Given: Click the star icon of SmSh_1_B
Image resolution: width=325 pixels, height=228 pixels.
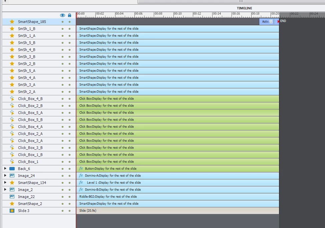Looking at the screenshot, I should tap(12, 29).
